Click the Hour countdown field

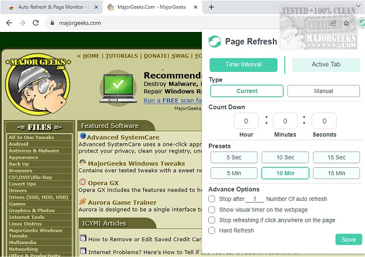(x=246, y=121)
